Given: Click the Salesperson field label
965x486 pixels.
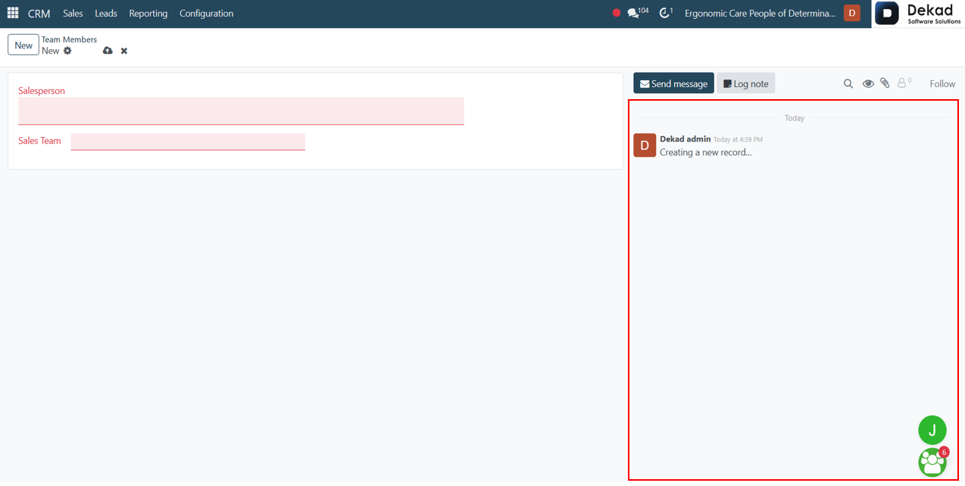Looking at the screenshot, I should 42,91.
